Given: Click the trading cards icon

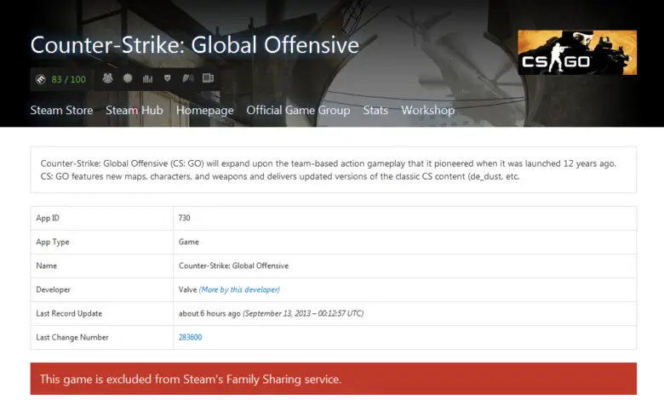Looking at the screenshot, I should (187, 78).
